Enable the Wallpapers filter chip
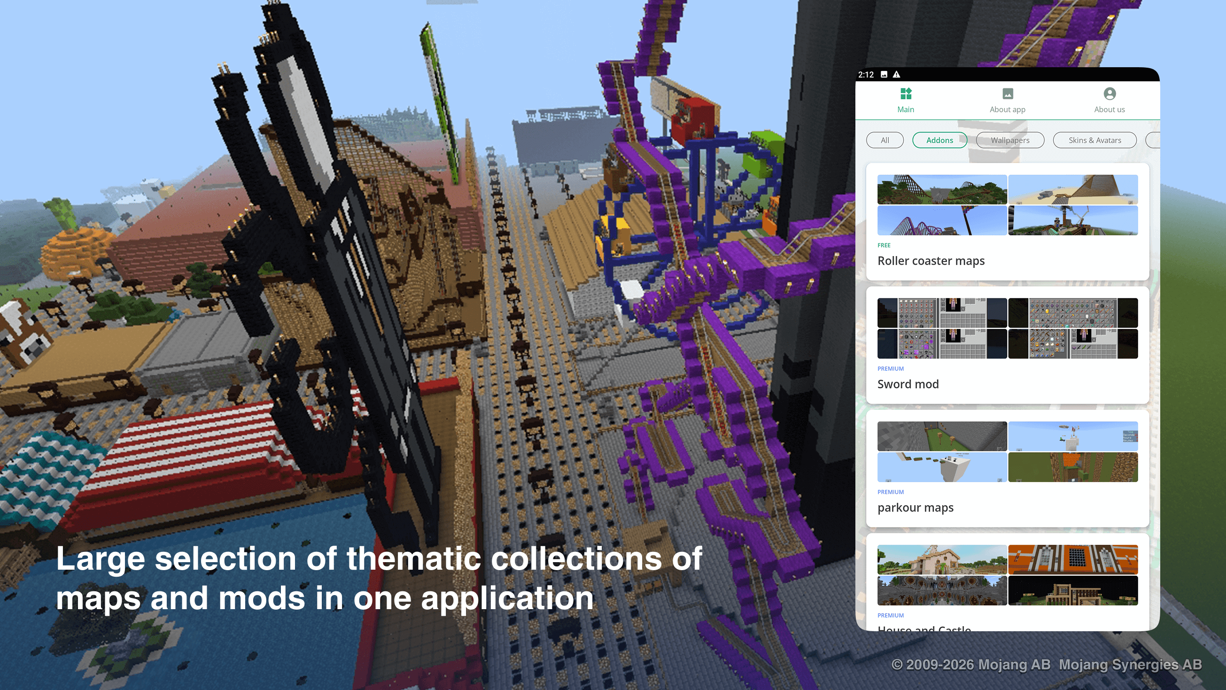1226x690 pixels. [x=1010, y=140]
